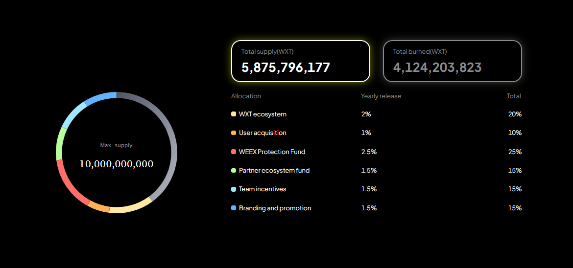
Task: Click the 10,000,000,000 max supply figure
Action: tap(117, 164)
